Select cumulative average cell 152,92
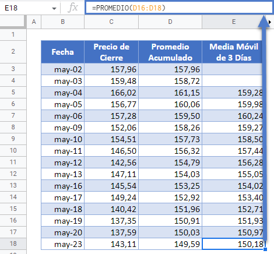The height and width of the screenshot is (254, 274). tap(170, 197)
